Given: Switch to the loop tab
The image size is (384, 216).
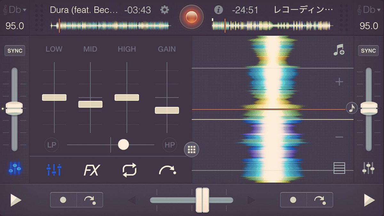Looking at the screenshot, I should 130,170.
